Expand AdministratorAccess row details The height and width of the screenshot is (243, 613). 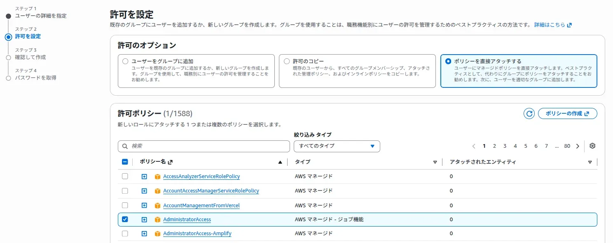pyautogui.click(x=144, y=220)
